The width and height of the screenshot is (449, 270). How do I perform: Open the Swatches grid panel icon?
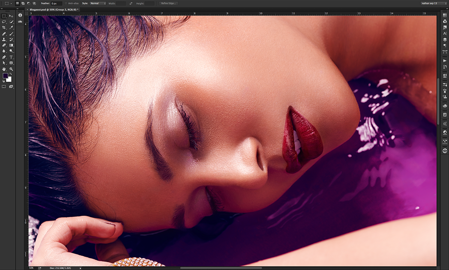pos(445,15)
